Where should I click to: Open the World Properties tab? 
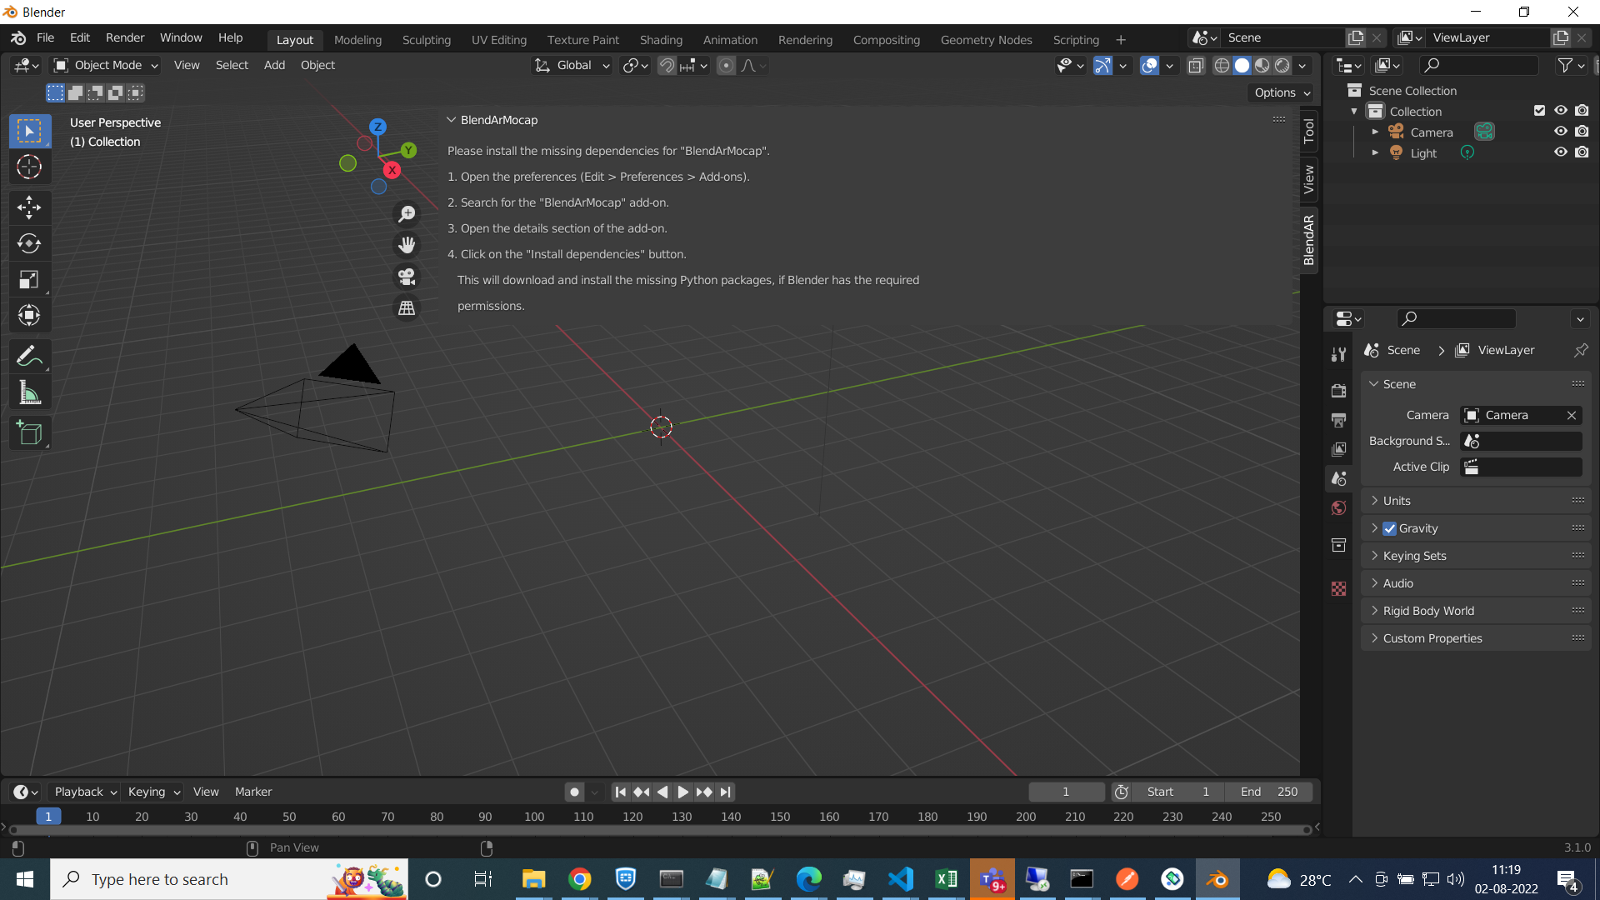coord(1338,507)
